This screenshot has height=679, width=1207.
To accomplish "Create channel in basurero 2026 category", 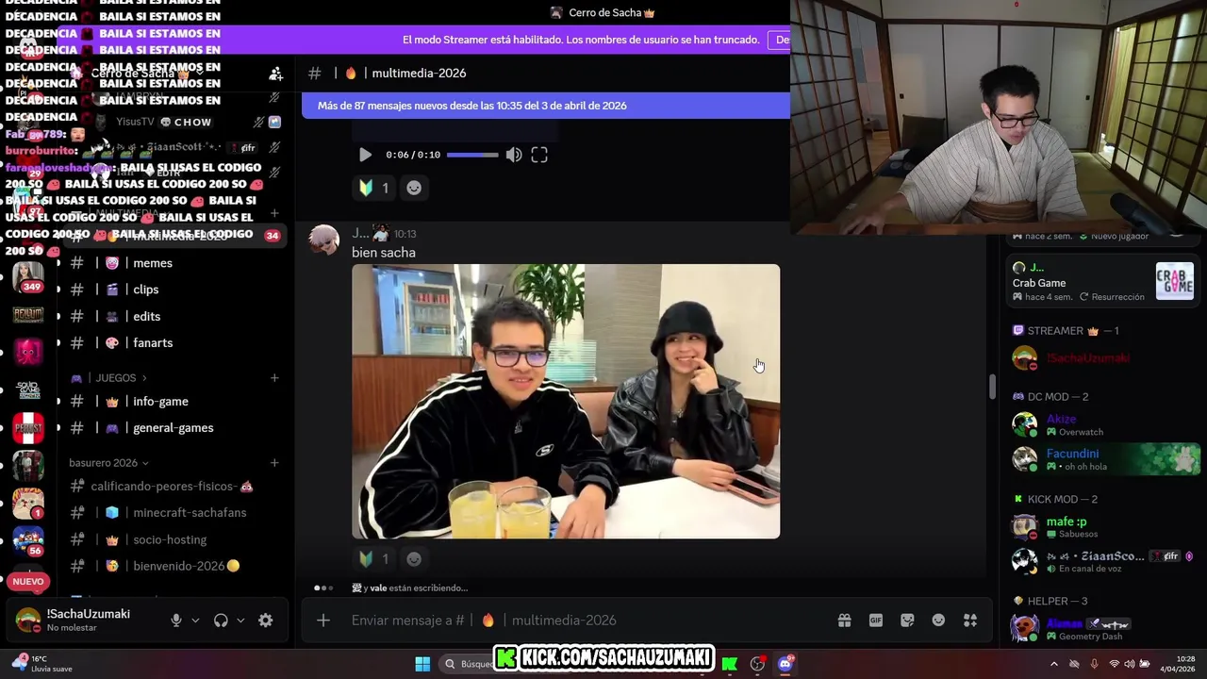I will click(274, 463).
